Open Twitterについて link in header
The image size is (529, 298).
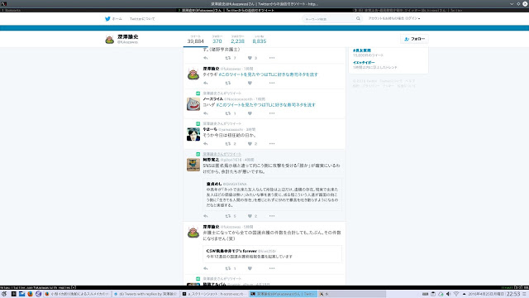(142, 19)
